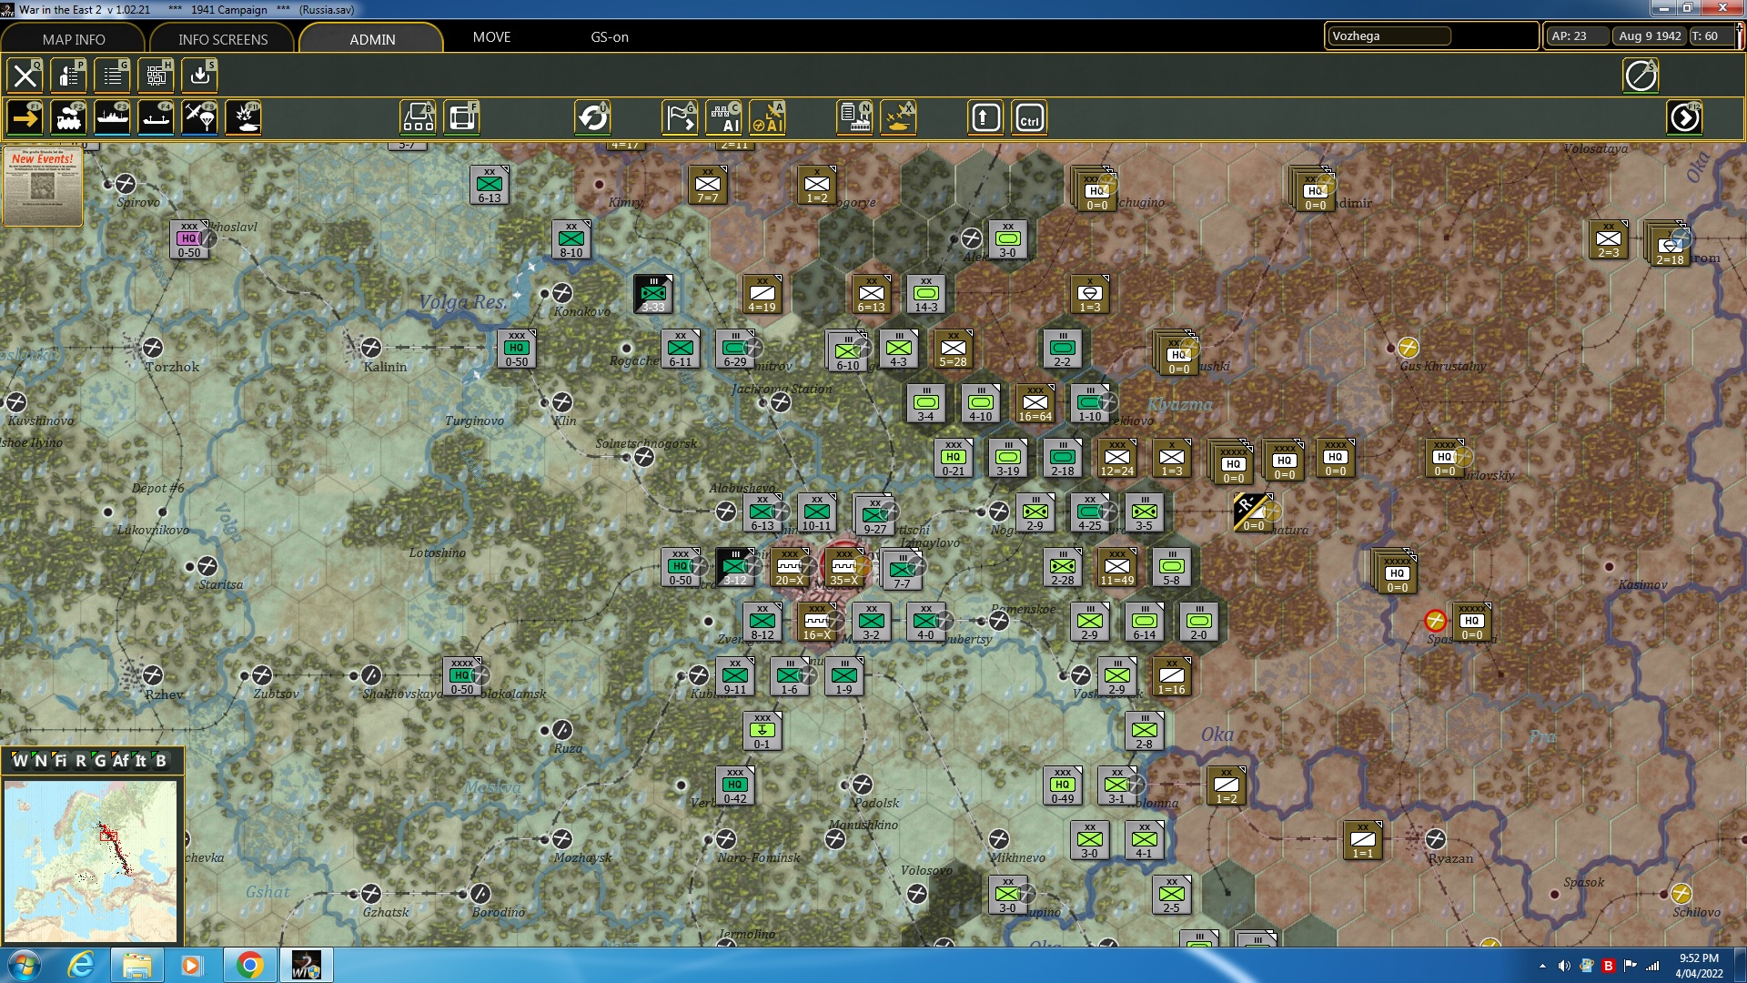Click the Save Game icon (S)
The height and width of the screenshot is (983, 1747).
[199, 76]
